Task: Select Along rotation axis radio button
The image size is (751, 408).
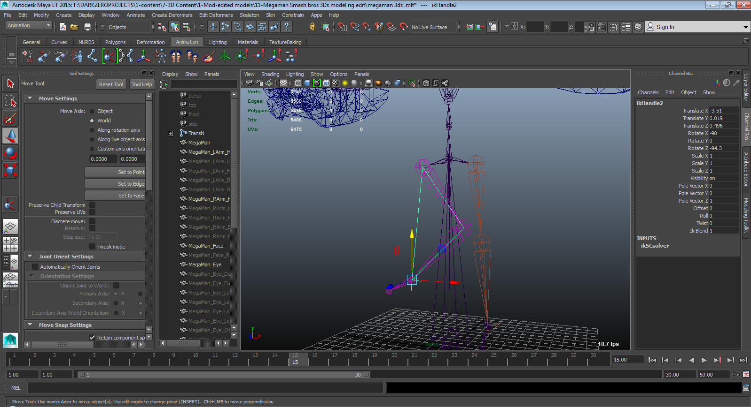Action: point(92,130)
